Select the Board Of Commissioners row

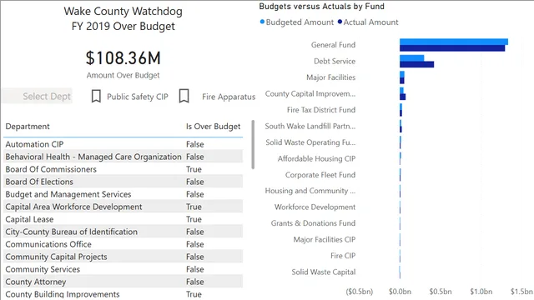123,169
